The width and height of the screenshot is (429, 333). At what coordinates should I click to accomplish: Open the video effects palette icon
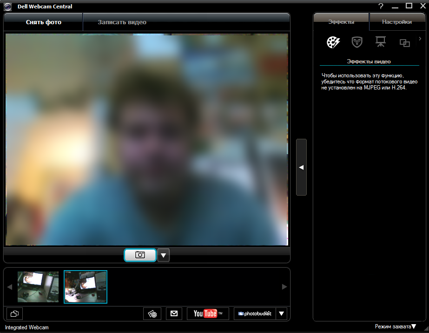(x=333, y=42)
